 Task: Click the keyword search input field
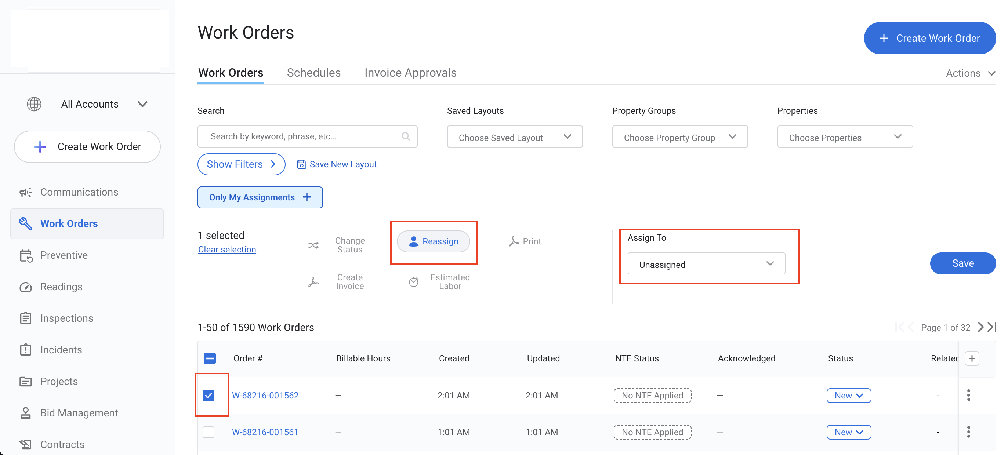tap(303, 136)
